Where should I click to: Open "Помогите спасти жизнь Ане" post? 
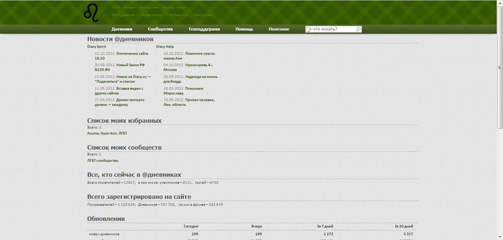(x=189, y=56)
